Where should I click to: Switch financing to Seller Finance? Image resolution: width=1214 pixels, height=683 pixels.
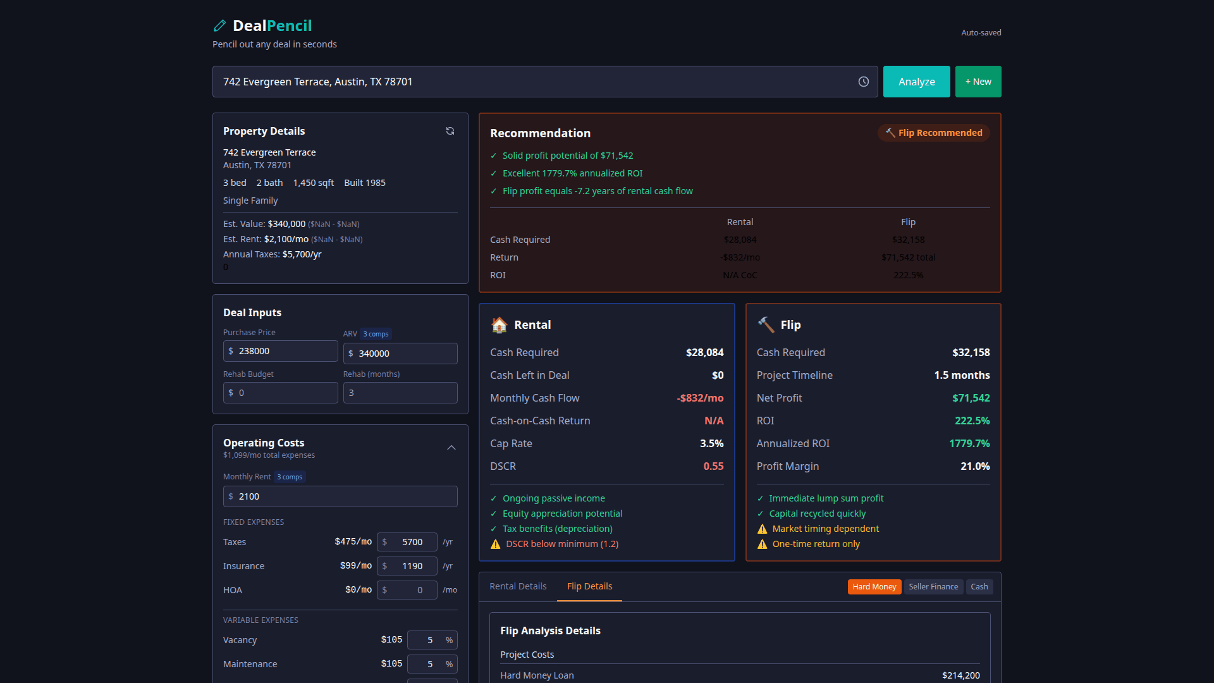933,586
